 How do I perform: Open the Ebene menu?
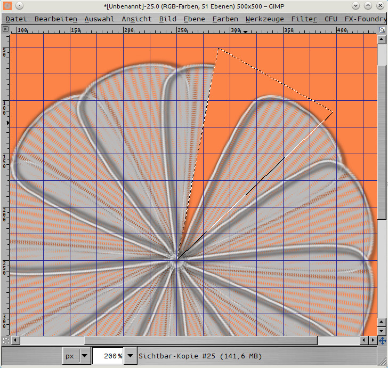[194, 19]
